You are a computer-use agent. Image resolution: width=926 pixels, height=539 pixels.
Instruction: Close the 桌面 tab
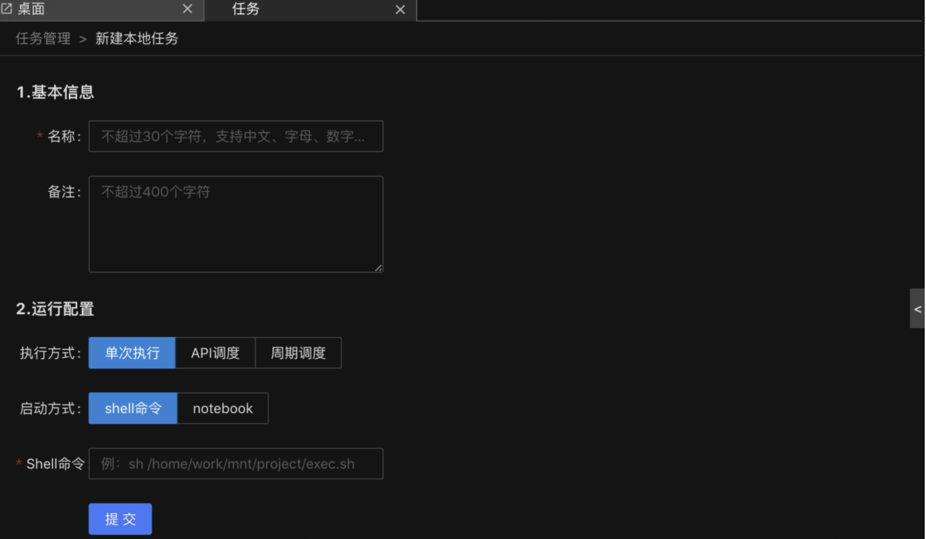pos(188,9)
